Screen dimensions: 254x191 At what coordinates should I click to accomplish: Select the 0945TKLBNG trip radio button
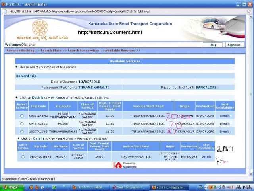[22, 124]
